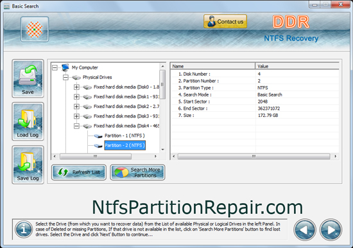Select Partition - 2 (NTFS) item
353x248 pixels.
(125, 145)
